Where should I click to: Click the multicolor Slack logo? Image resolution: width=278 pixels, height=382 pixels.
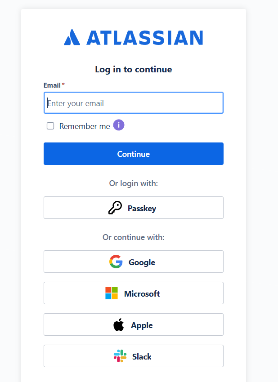119,356
